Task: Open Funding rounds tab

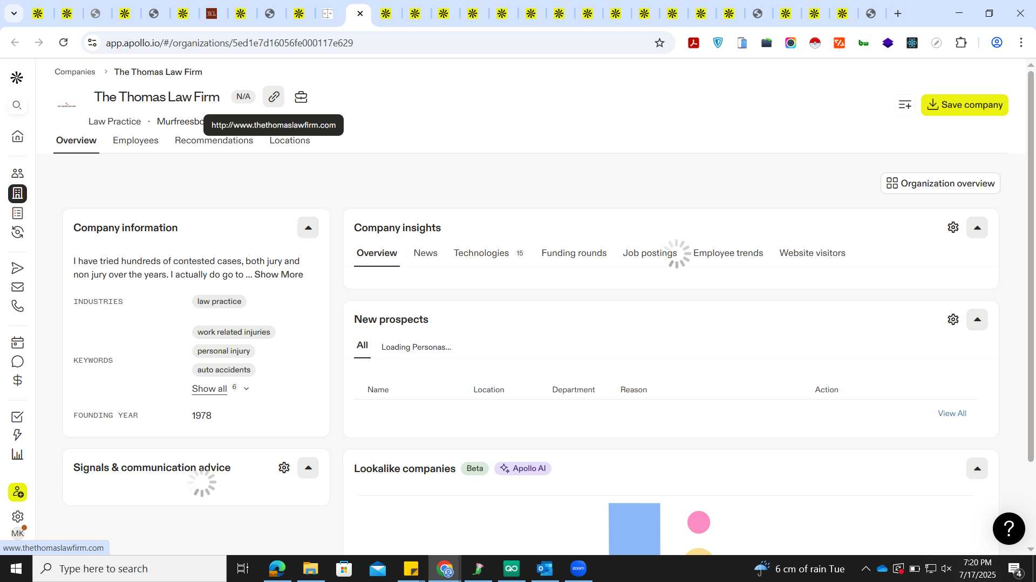Action: pos(574,253)
